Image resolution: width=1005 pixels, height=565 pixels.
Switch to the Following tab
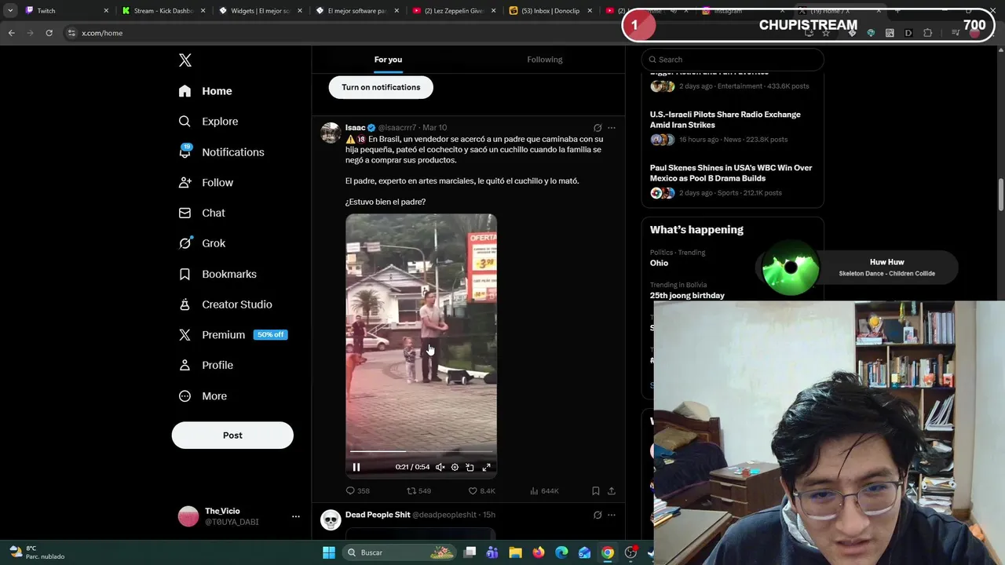[x=545, y=60]
